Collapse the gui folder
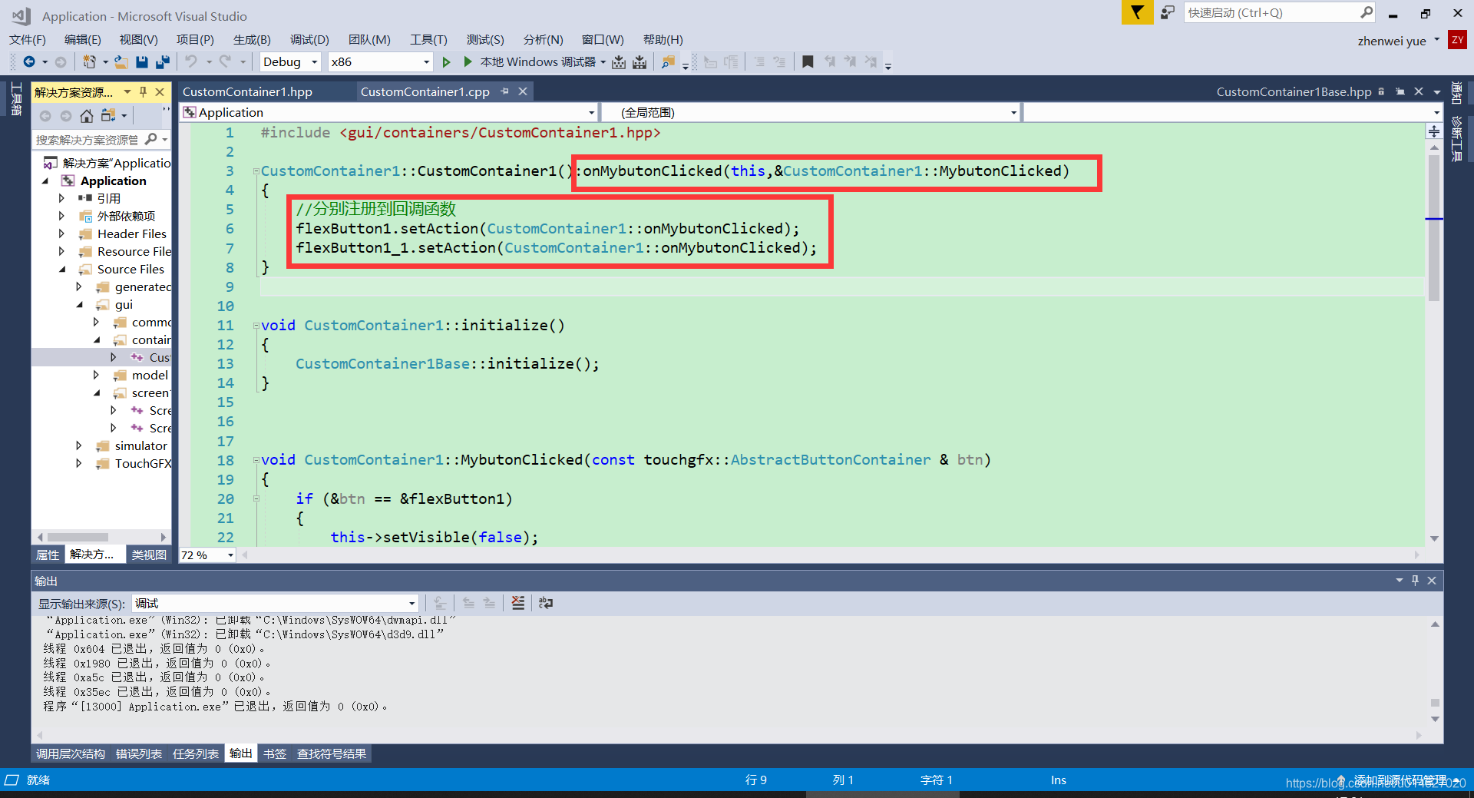This screenshot has height=798, width=1474. (x=80, y=304)
